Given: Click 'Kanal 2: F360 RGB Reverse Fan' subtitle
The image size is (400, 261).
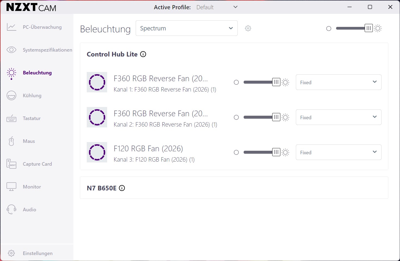Looking at the screenshot, I should 165,125.
